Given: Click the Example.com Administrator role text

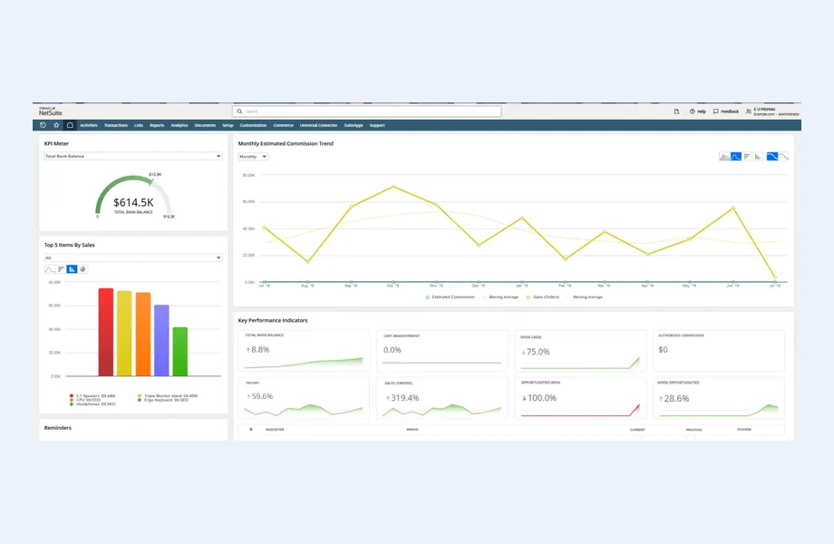Looking at the screenshot, I should pyautogui.click(x=777, y=114).
